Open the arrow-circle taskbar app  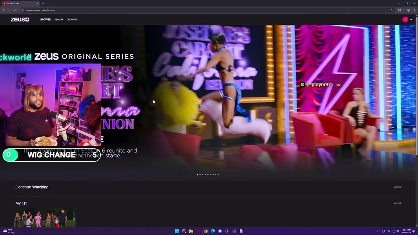227,231
